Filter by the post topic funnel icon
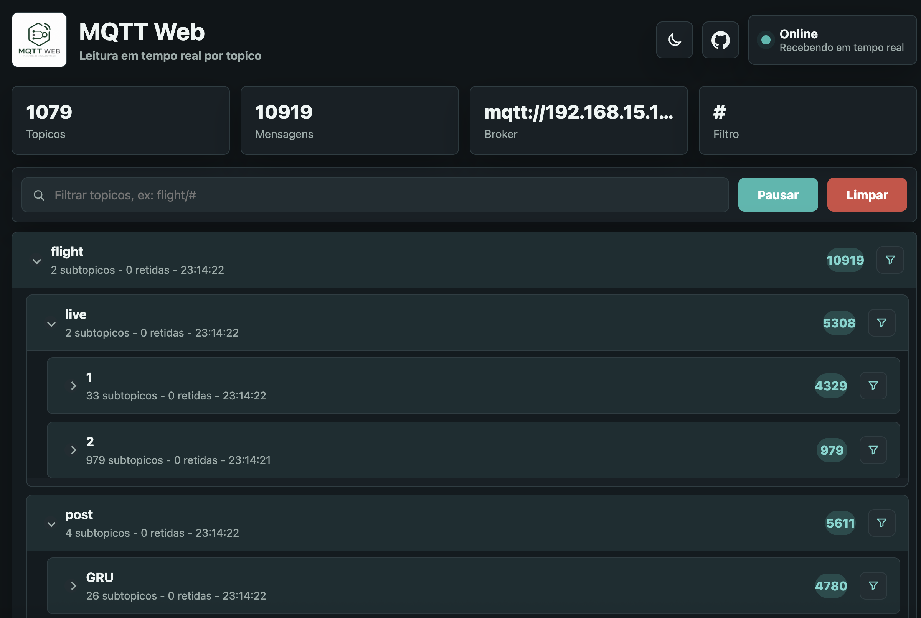Viewport: 921px width, 618px height. coord(881,523)
